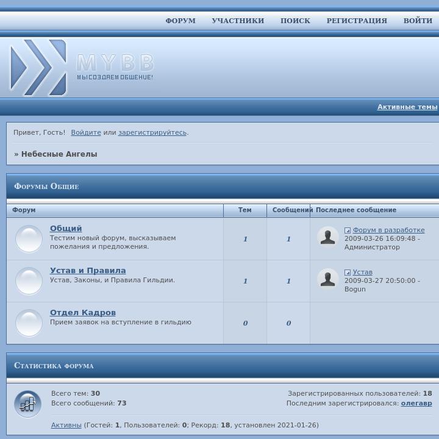The height and width of the screenshot is (439, 439).
Task: Click the Форум column header
Action: coord(24,210)
